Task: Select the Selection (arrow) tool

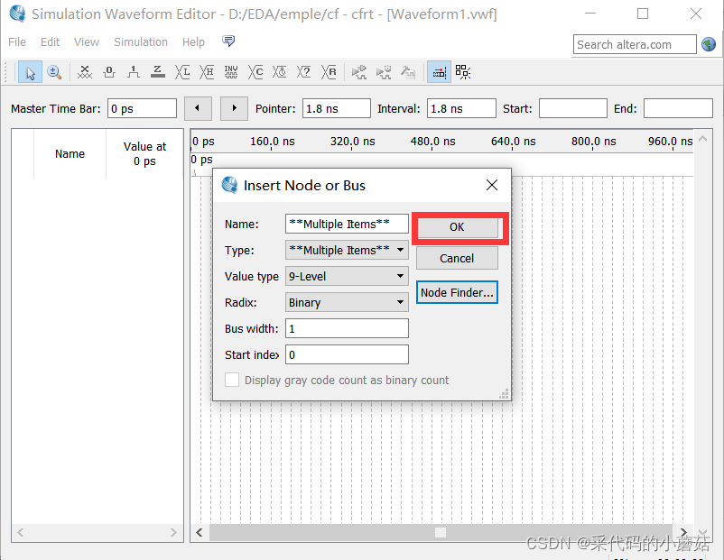Action: 30,72
